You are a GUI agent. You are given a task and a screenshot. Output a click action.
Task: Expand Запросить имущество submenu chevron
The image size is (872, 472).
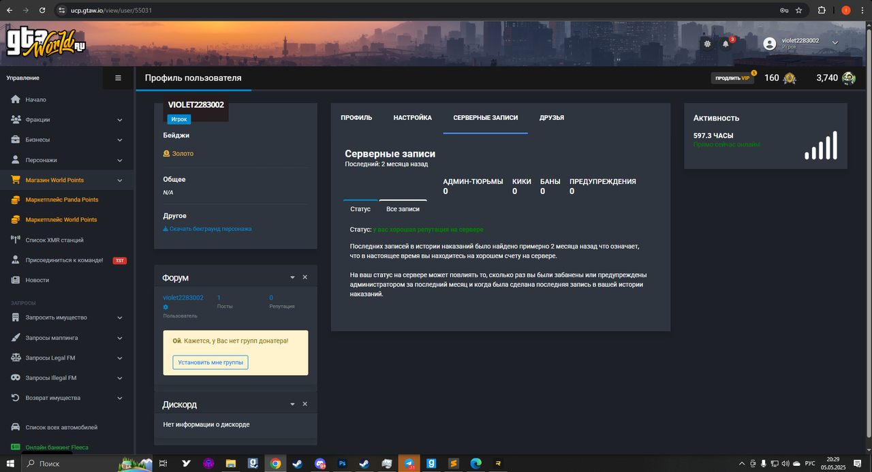[120, 317]
